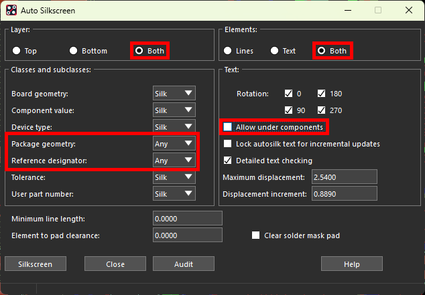Click the Maximum displacement field
Viewport: 425px width, 295px height.
[341, 177]
